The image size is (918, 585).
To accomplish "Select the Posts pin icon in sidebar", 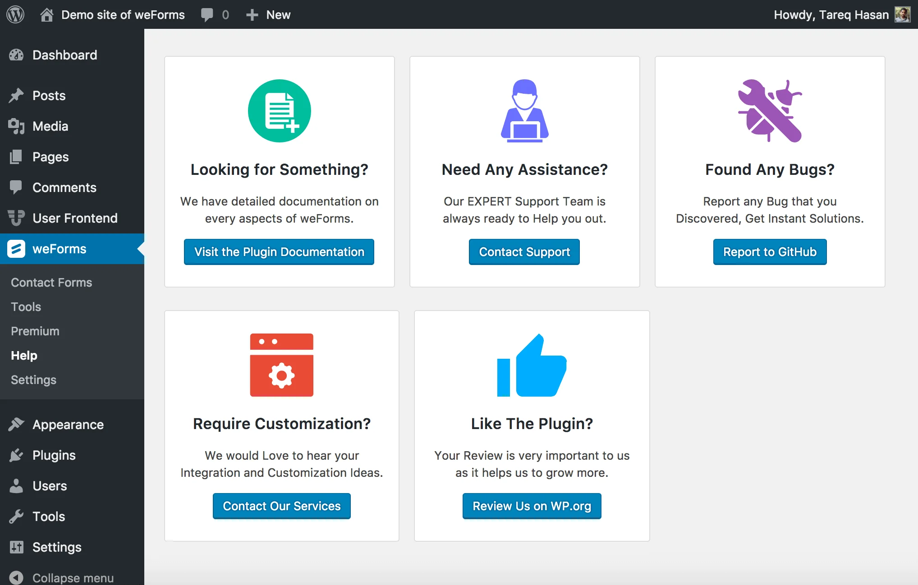I will pyautogui.click(x=17, y=96).
